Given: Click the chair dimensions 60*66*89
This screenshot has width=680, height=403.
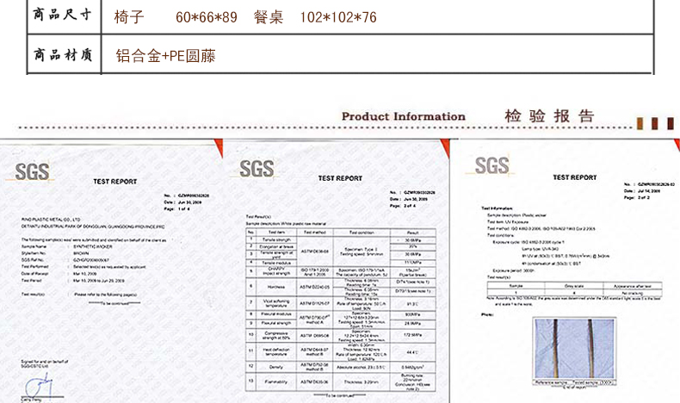Looking at the screenshot, I should click(x=207, y=16).
